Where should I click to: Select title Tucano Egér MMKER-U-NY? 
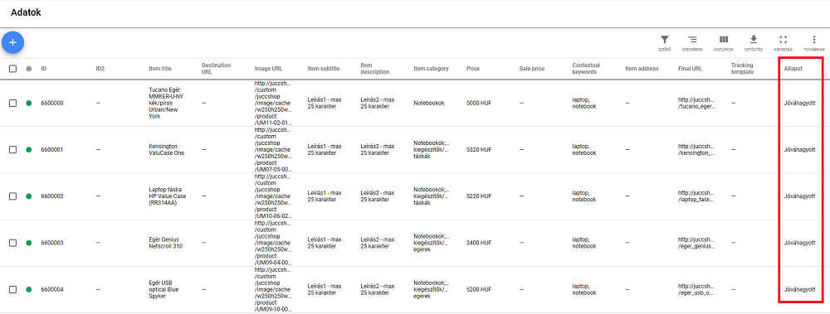(166, 103)
